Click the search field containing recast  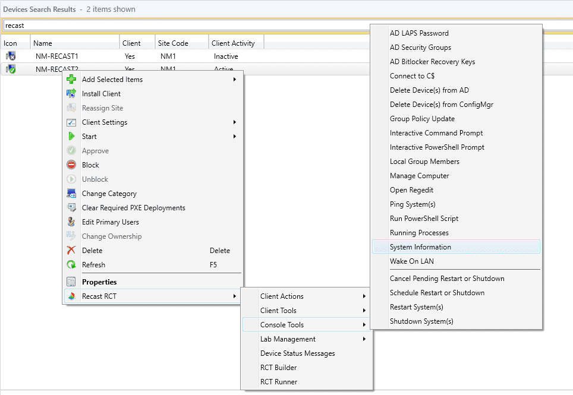(x=178, y=25)
